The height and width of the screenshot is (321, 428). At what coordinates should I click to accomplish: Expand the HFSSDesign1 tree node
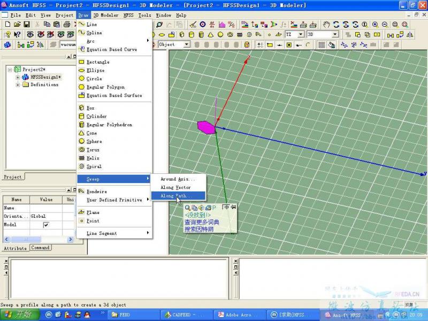(x=18, y=77)
